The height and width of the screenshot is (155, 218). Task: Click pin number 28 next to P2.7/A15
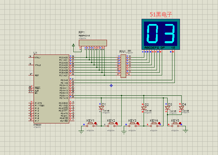(73, 97)
